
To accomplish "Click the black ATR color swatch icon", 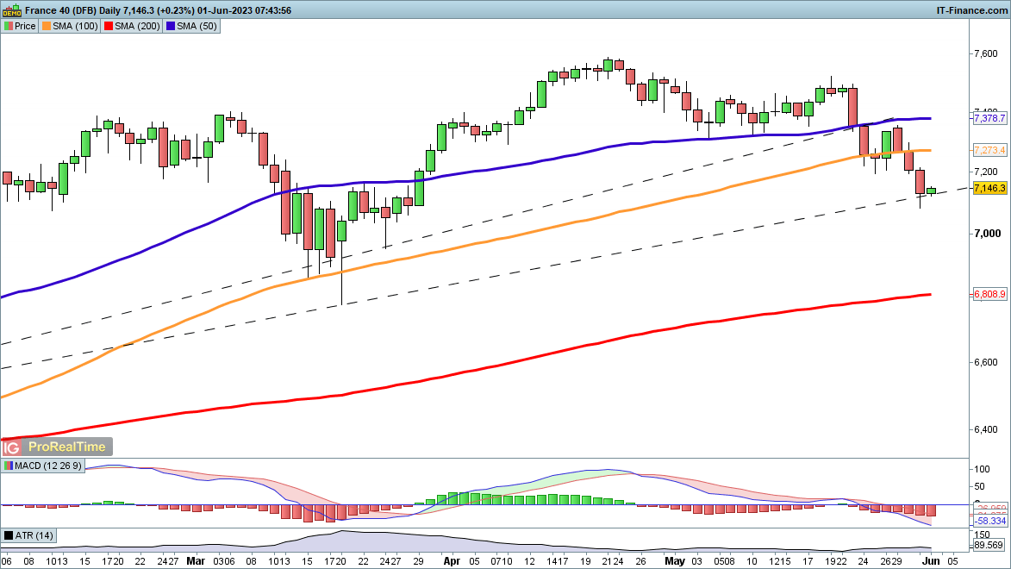I will [x=9, y=535].
